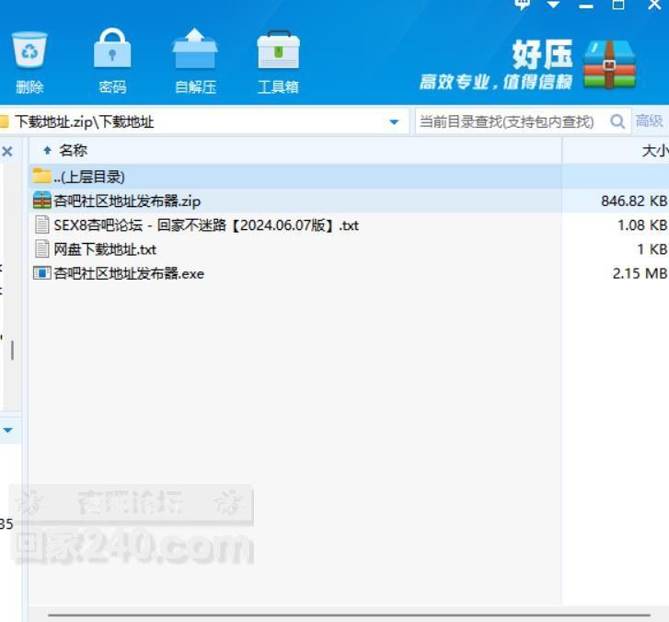Close the left side panel with X
669x622 pixels.
[x=7, y=151]
